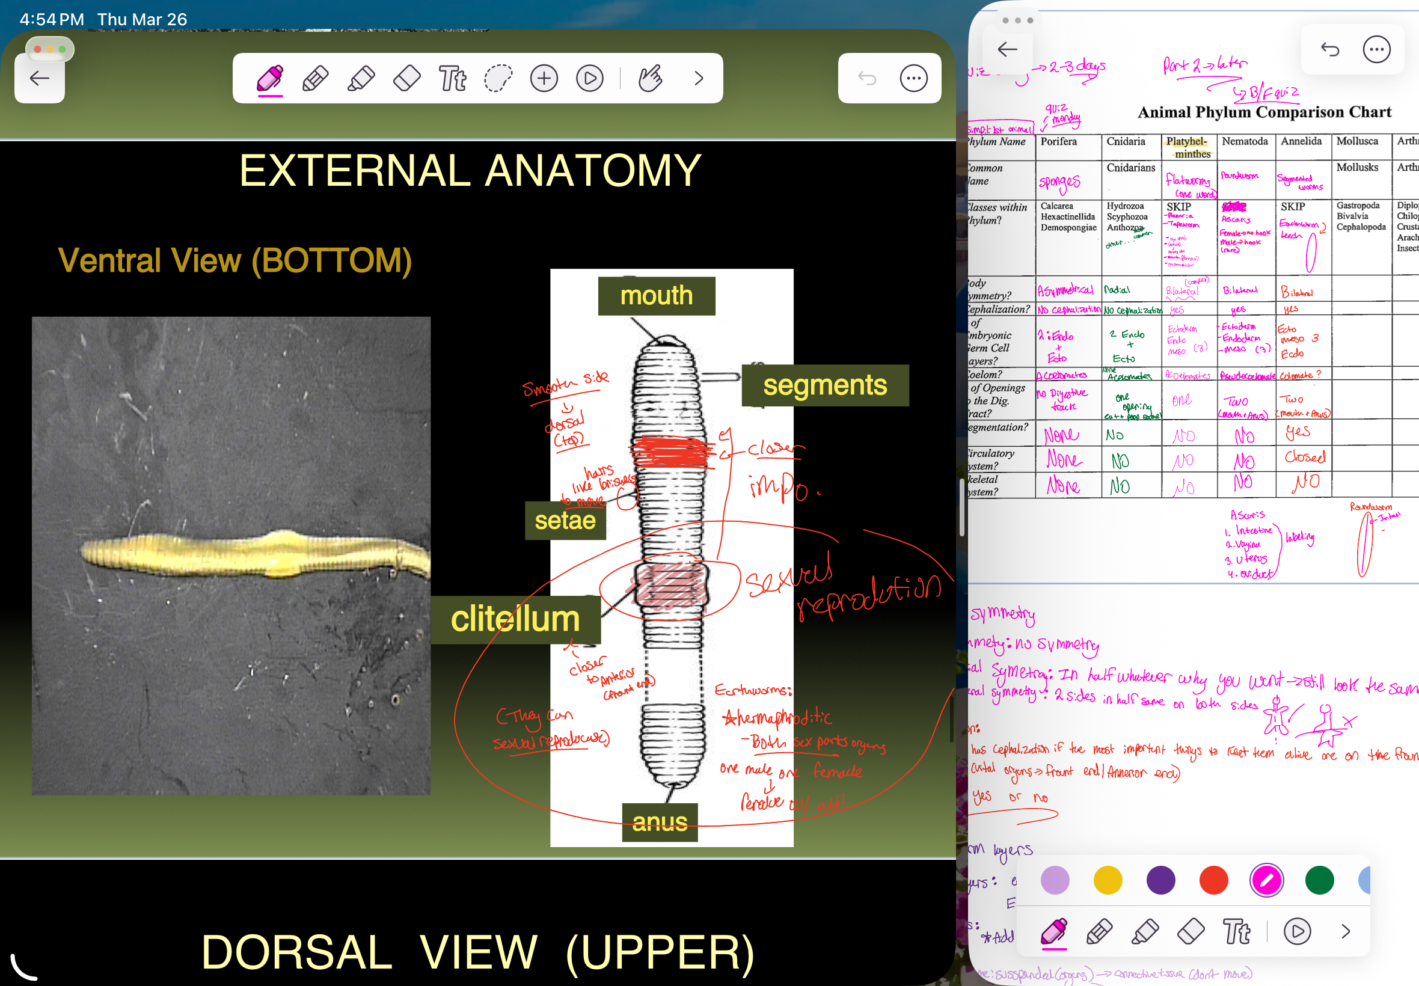Toggle the finger touch drawing mode

(x=650, y=79)
